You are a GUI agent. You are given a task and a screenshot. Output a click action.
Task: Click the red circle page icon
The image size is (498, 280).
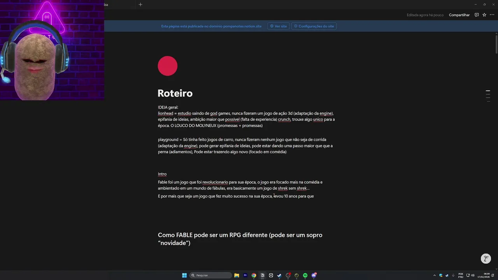pos(168,66)
